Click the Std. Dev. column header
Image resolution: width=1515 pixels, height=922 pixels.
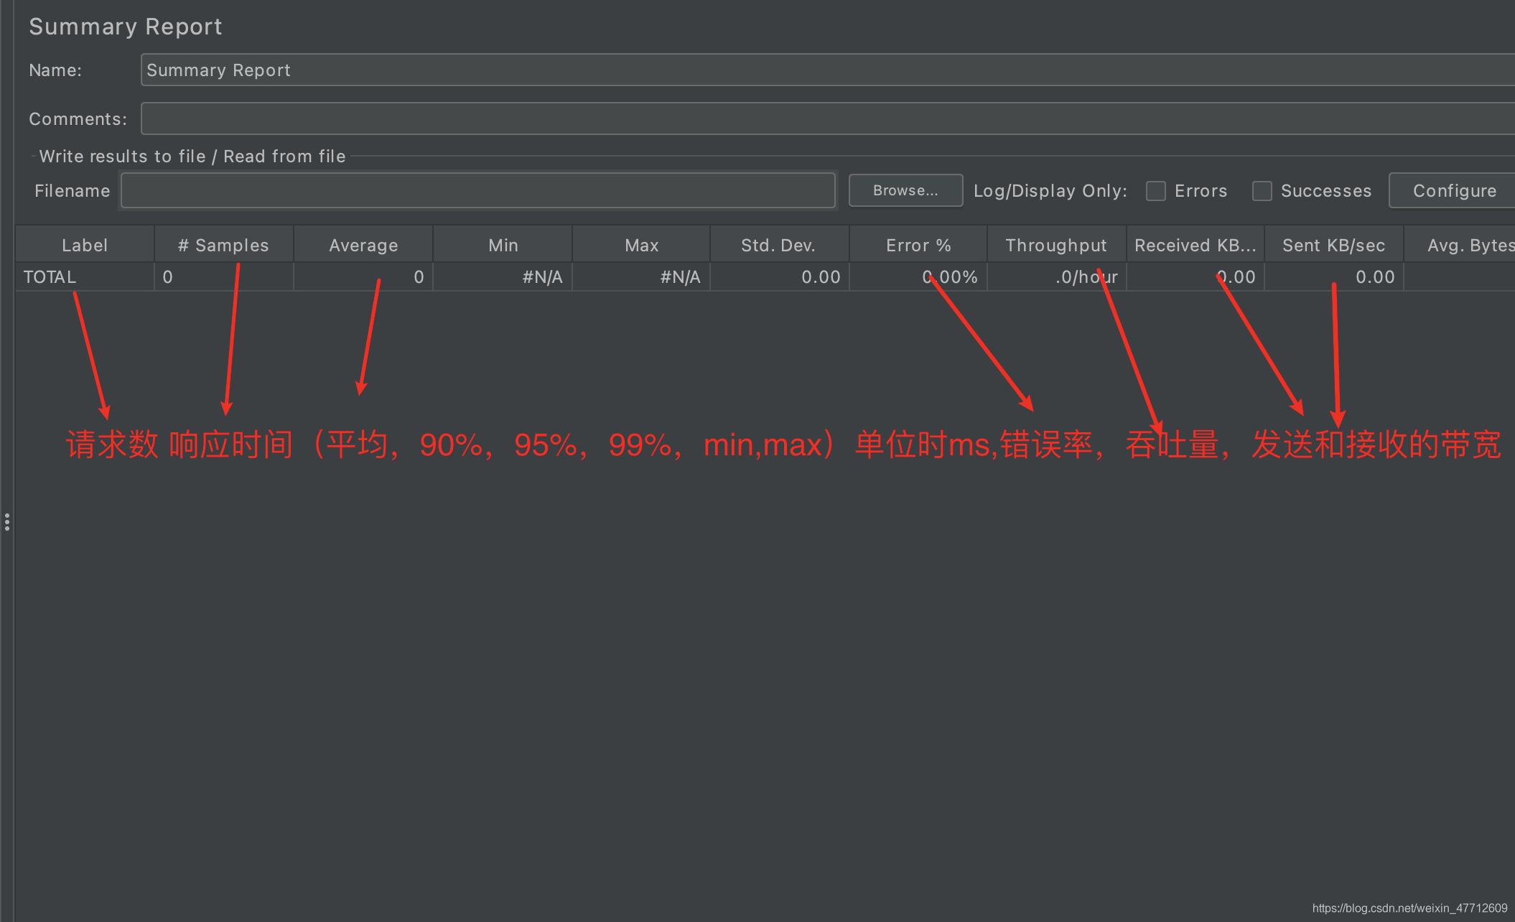778,245
